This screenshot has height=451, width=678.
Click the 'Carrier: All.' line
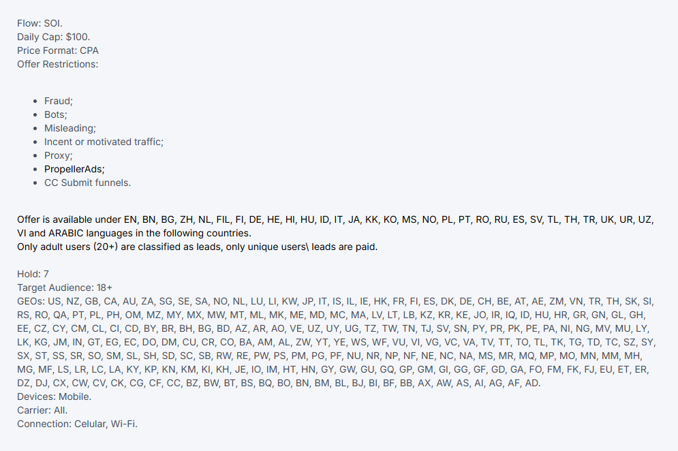[x=42, y=410]
